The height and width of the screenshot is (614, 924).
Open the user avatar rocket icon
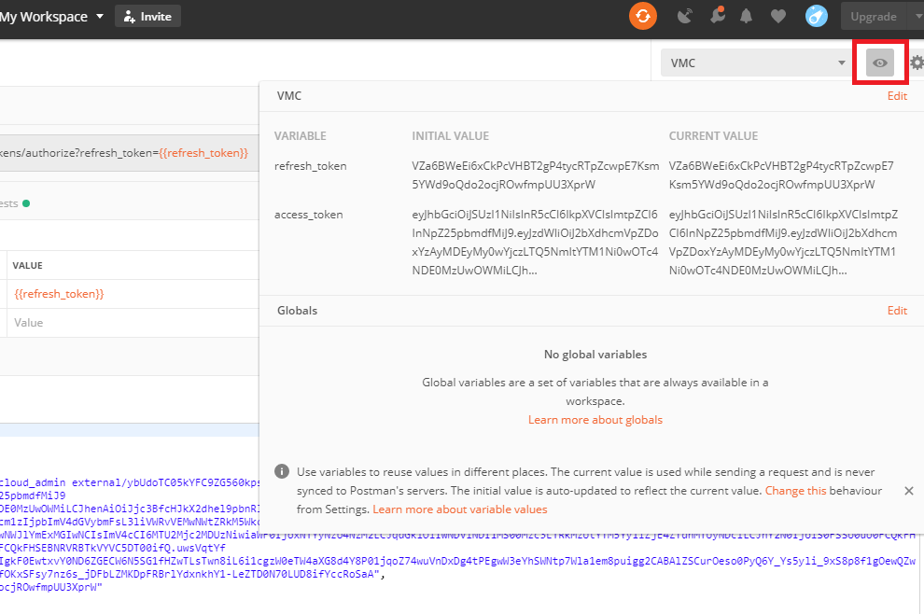click(x=817, y=16)
